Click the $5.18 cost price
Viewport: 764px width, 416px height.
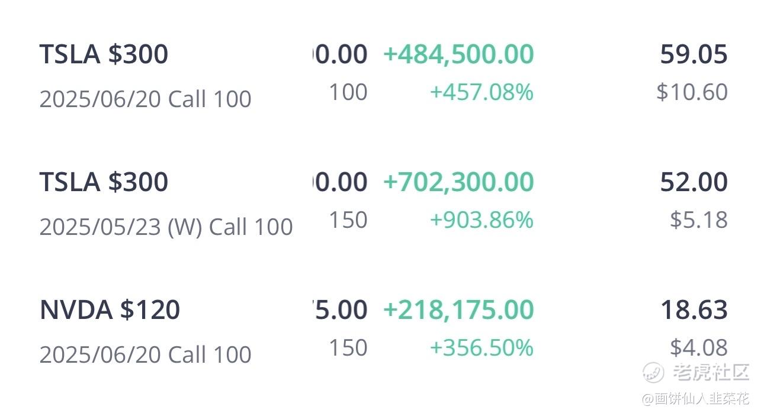(x=699, y=220)
